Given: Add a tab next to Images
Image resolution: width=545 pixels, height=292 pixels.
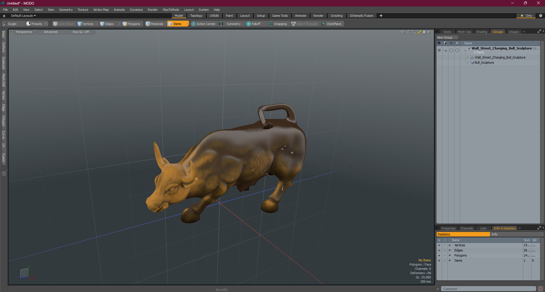Looking at the screenshot, I should pos(524,32).
